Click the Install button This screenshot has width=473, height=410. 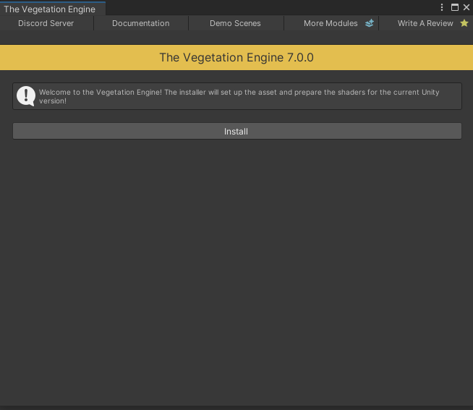(236, 131)
